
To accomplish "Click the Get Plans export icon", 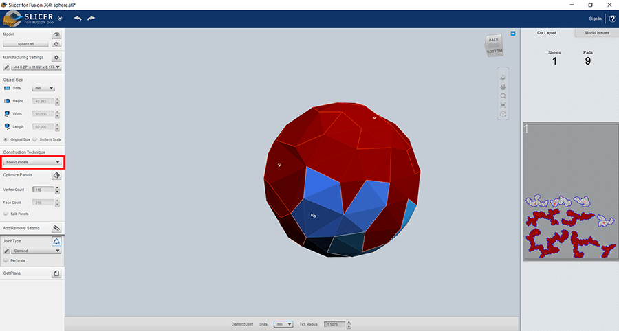I will click(56, 273).
